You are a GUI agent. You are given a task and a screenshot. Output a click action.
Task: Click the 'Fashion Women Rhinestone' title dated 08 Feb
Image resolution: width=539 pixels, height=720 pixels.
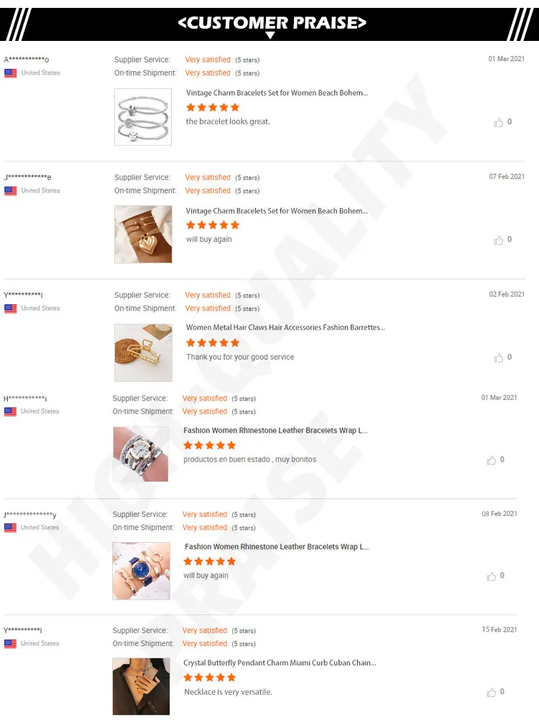pos(277,546)
